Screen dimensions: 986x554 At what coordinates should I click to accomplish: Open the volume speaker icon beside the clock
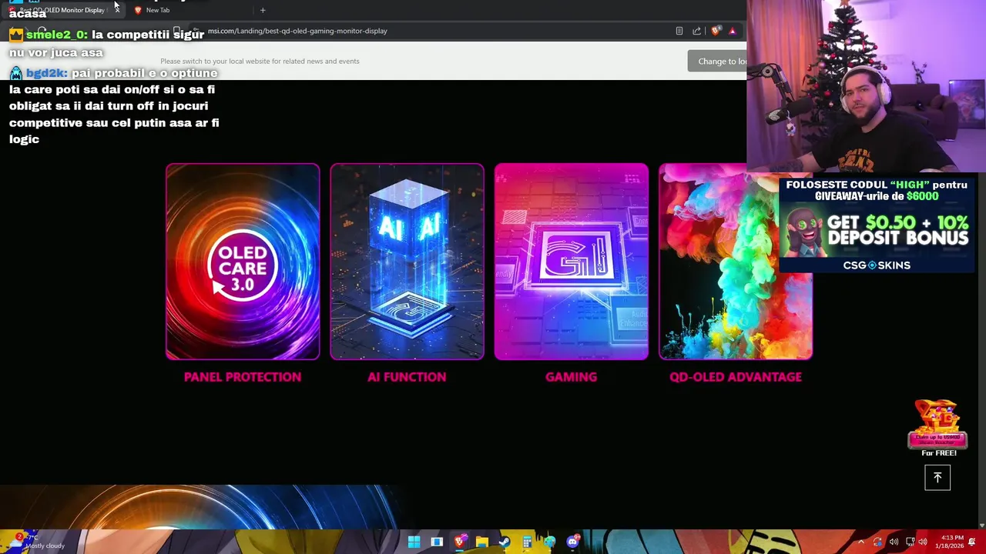click(923, 542)
